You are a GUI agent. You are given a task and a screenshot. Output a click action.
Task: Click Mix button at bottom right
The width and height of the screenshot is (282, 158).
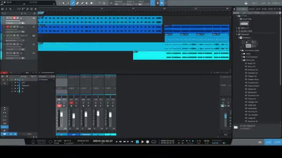click(x=268, y=142)
